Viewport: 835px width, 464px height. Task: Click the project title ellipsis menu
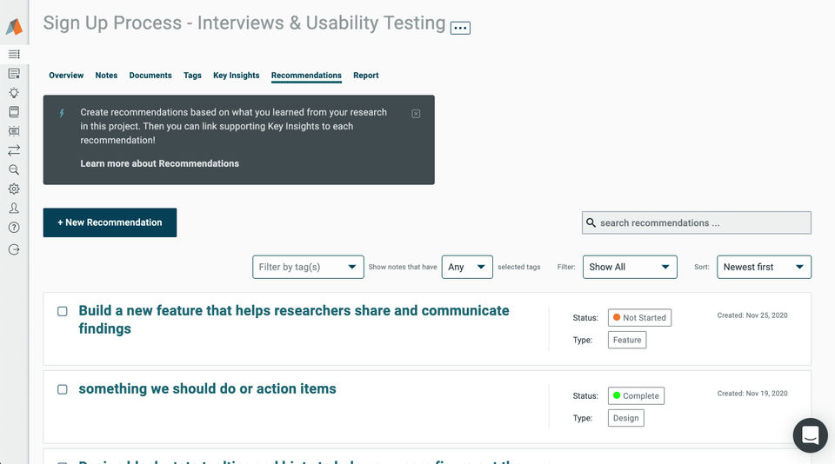tap(460, 28)
